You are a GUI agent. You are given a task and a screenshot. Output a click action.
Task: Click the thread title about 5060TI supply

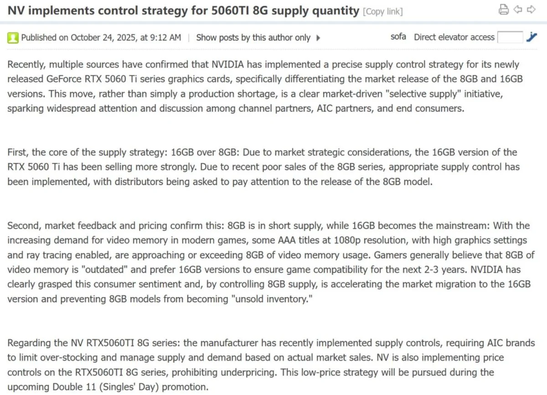point(183,10)
